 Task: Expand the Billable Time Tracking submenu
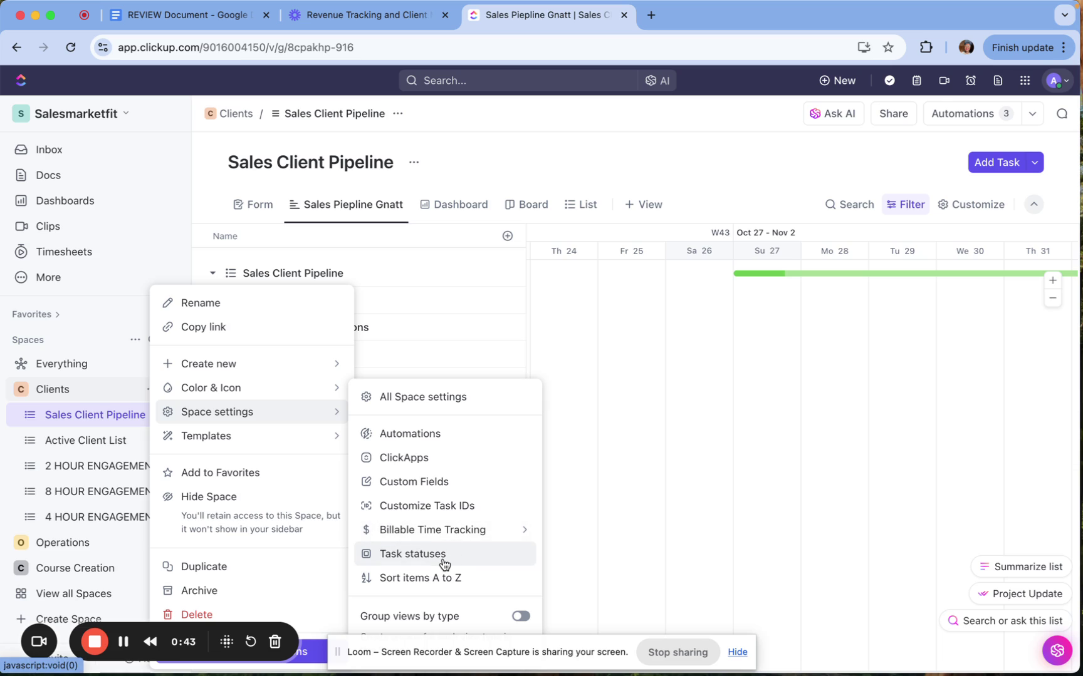coord(524,530)
